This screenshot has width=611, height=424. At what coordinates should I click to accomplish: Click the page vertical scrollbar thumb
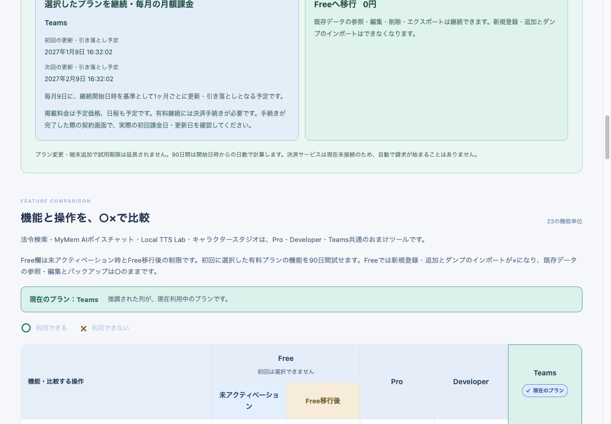[607, 137]
